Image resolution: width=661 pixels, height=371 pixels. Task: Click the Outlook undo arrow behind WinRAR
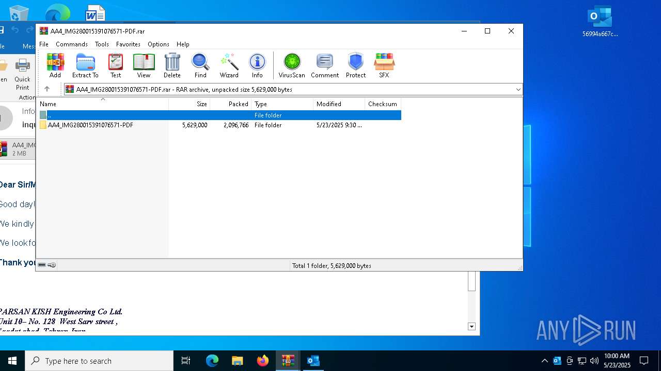click(x=15, y=30)
